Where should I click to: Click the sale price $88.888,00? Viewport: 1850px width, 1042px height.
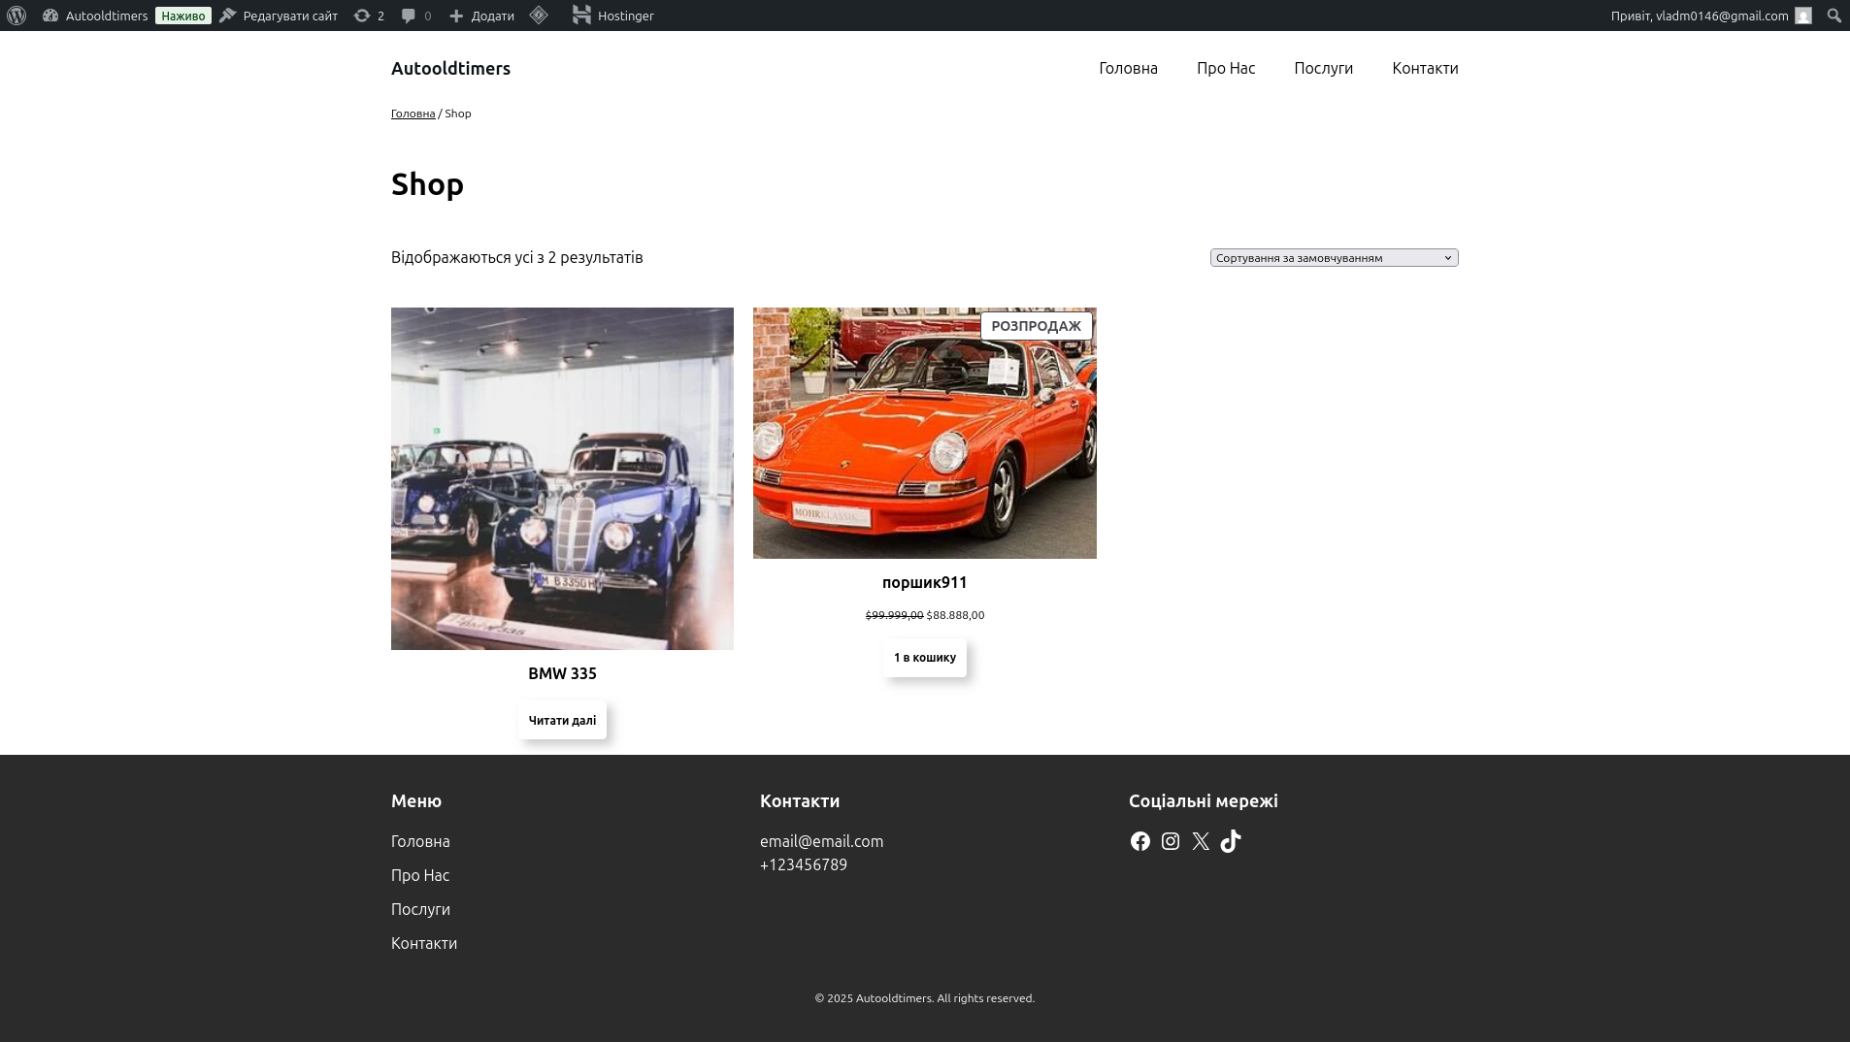[x=955, y=615]
